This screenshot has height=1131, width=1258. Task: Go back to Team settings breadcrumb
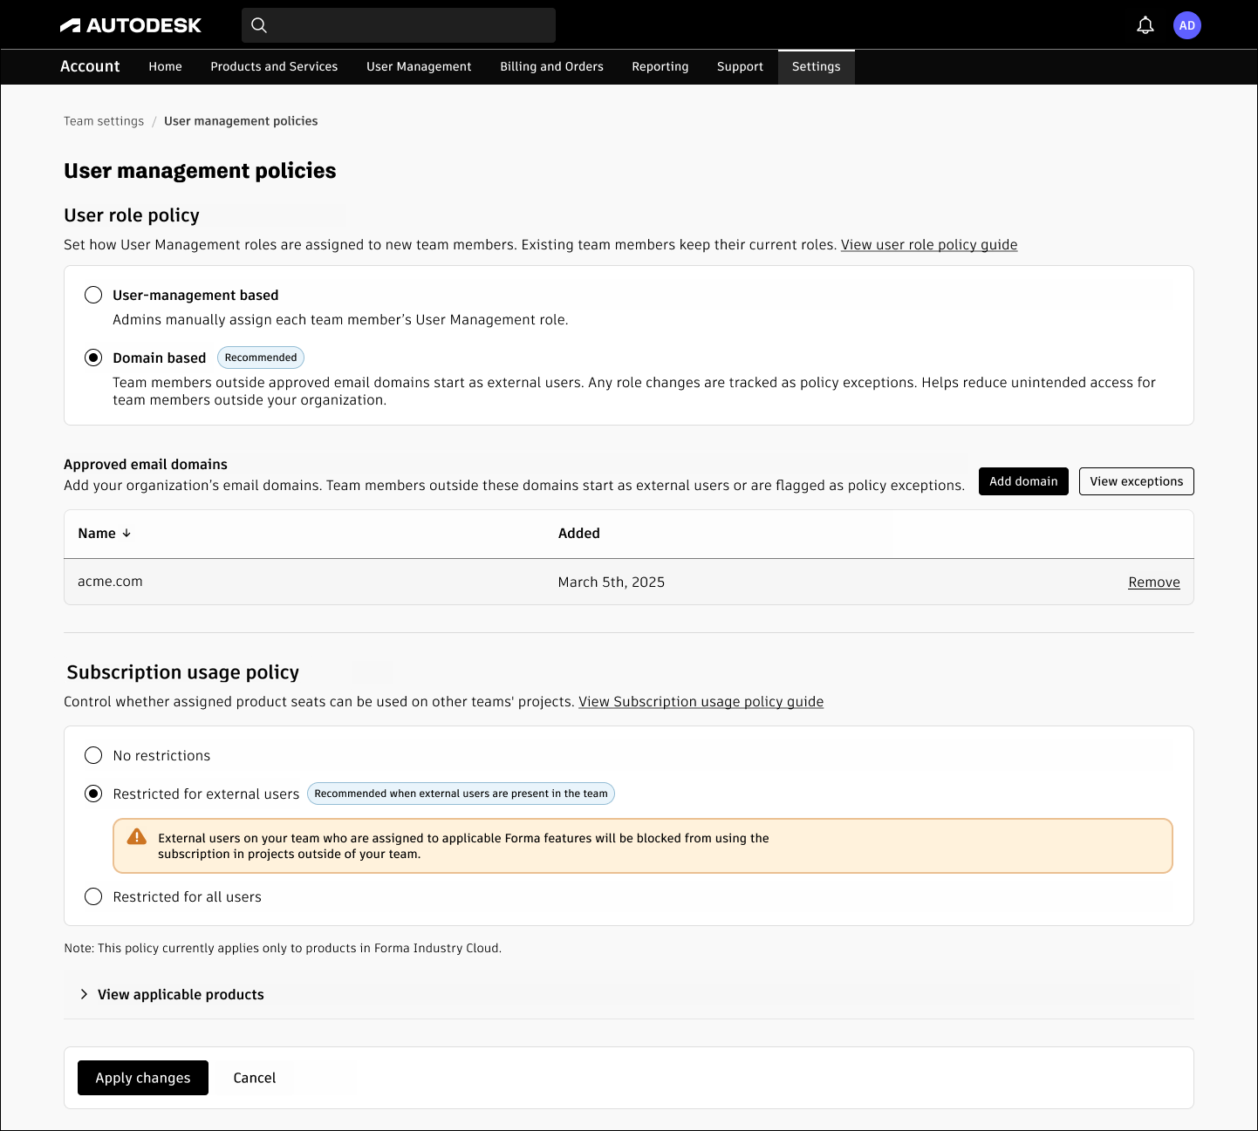point(104,121)
